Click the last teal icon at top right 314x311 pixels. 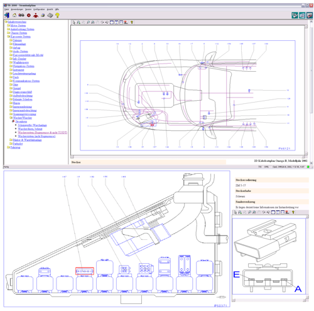point(310,15)
